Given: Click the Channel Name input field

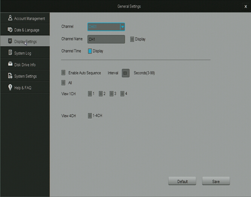Looking at the screenshot, I should point(106,39).
